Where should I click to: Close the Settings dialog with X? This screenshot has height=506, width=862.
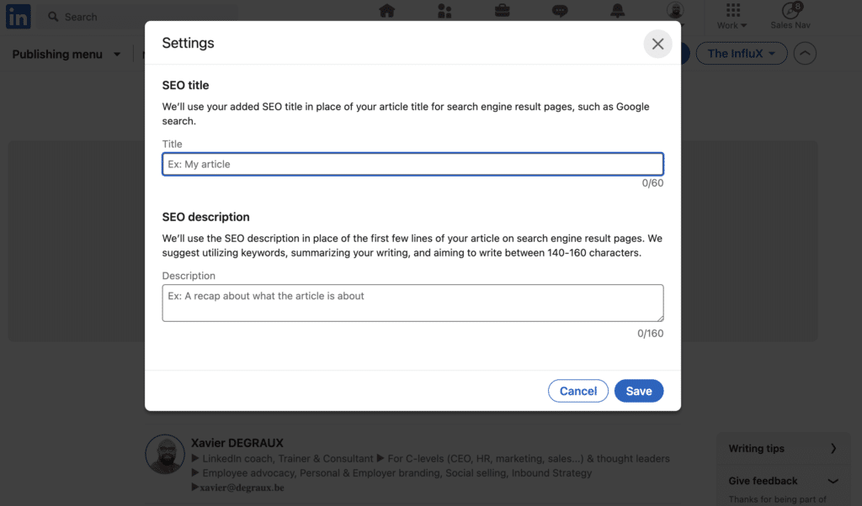[x=657, y=44]
